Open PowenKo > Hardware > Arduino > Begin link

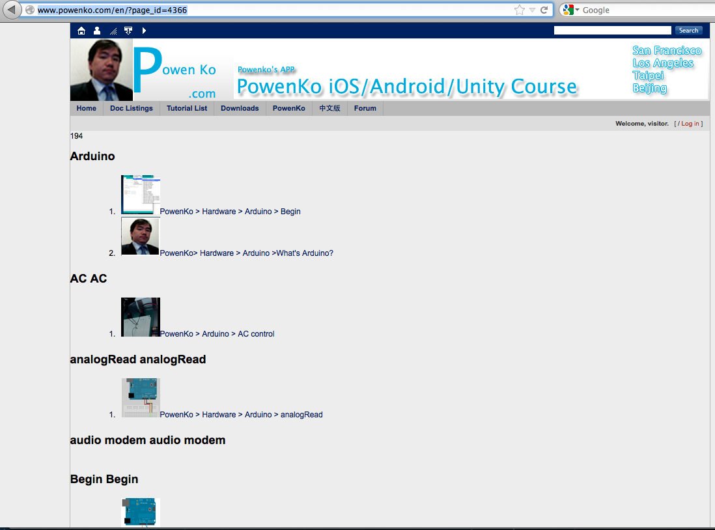point(231,211)
